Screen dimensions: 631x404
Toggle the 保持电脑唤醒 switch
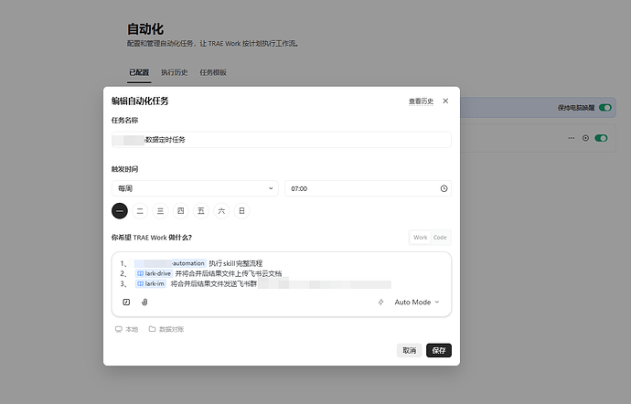click(x=604, y=108)
